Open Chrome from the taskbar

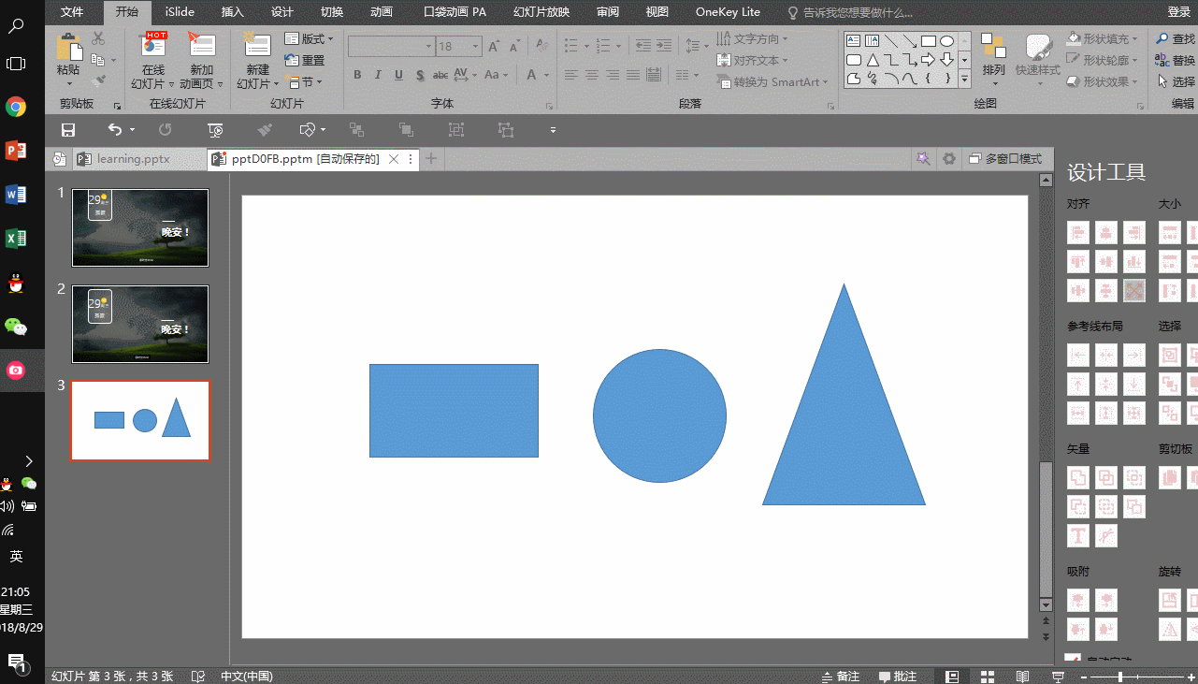point(16,107)
